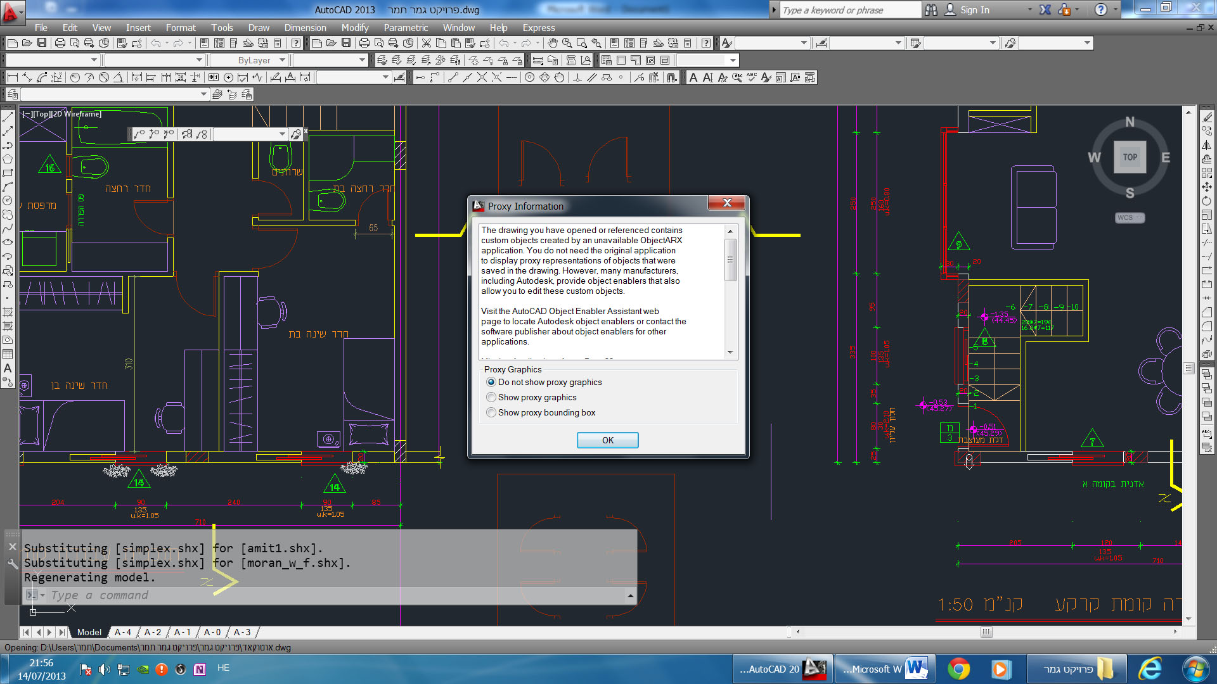The image size is (1217, 684).
Task: Switch to the A-4 layout tab
Action: point(122,632)
